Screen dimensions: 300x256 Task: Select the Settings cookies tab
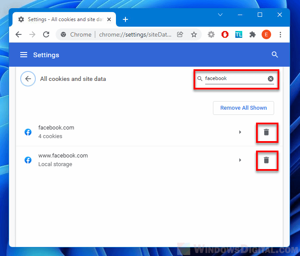pos(64,19)
